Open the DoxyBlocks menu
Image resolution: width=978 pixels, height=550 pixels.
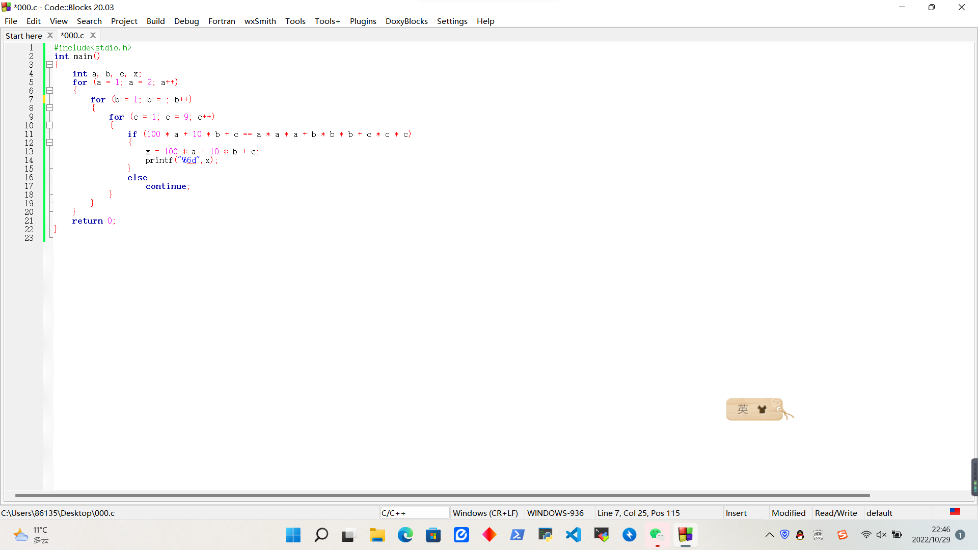click(x=406, y=21)
